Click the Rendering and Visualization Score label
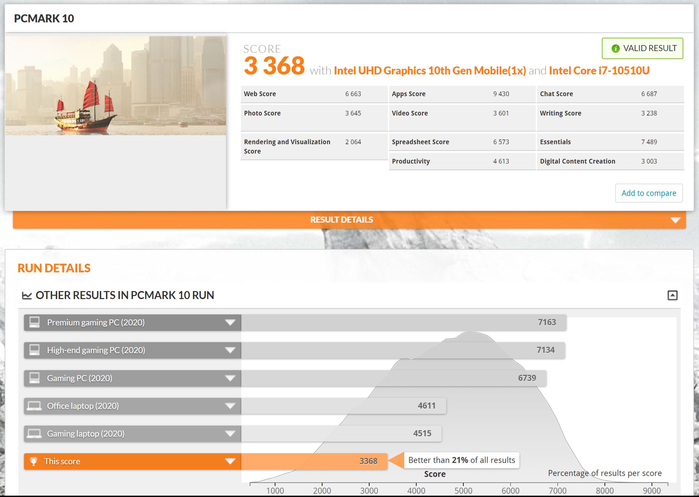The width and height of the screenshot is (699, 497). [x=287, y=147]
